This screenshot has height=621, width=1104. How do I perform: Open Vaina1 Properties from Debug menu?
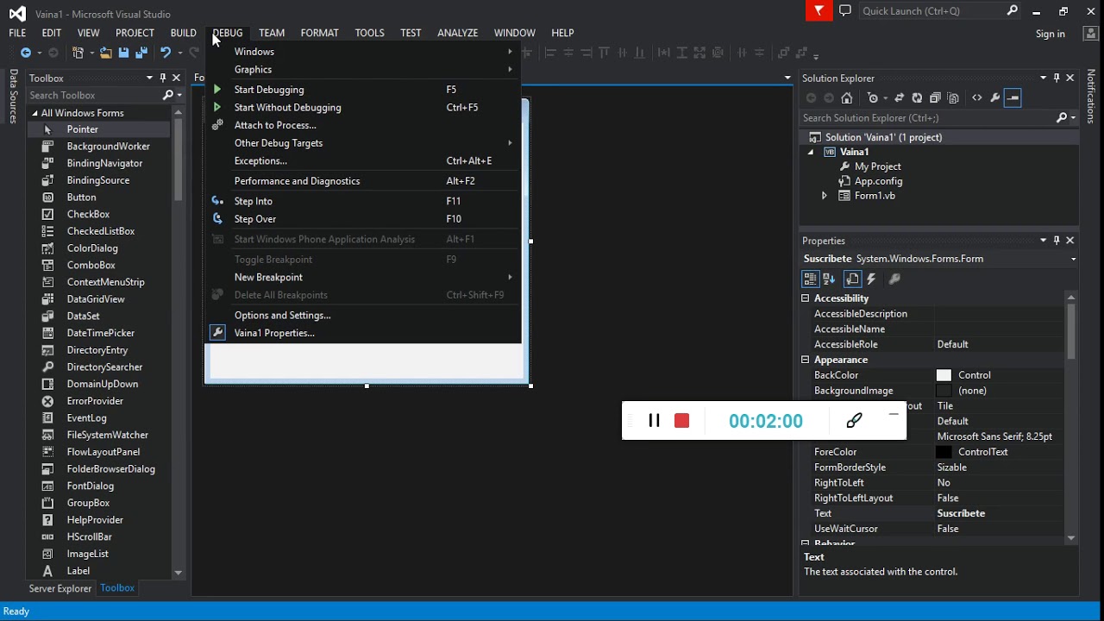pyautogui.click(x=363, y=333)
